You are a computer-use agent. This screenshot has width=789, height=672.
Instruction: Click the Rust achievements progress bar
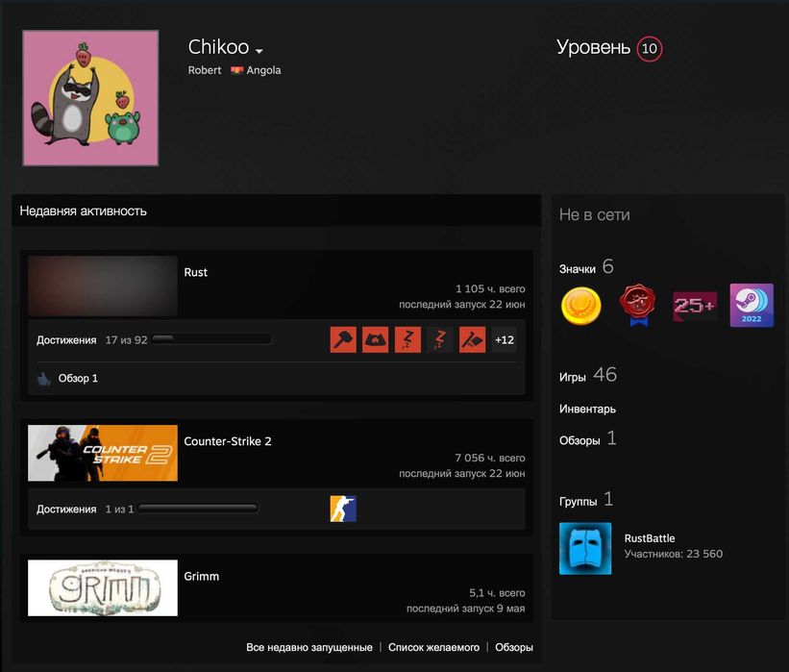(211, 339)
